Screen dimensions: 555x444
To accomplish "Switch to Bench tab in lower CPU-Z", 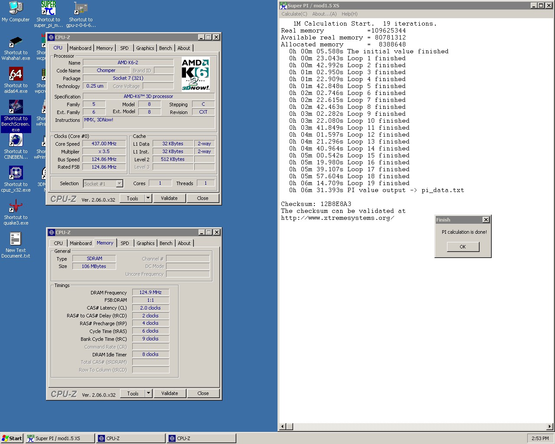I will 166,243.
